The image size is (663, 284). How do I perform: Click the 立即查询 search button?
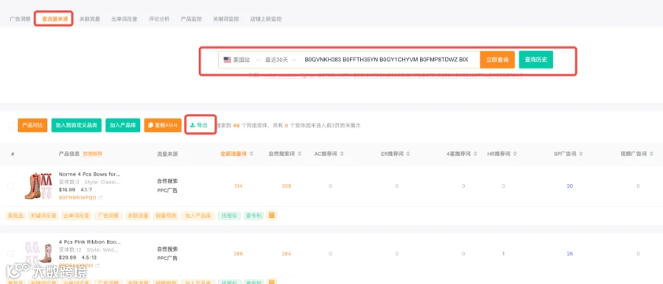(497, 60)
